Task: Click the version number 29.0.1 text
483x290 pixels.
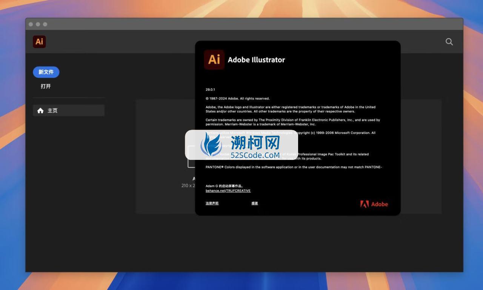Action: coord(210,90)
